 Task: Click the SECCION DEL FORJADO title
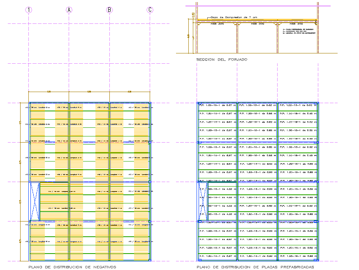coord(222,60)
